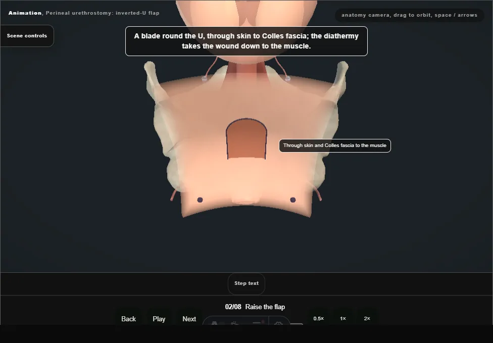Click the left dark marker dot on skin
The width and height of the screenshot is (493, 343).
pyautogui.click(x=200, y=200)
